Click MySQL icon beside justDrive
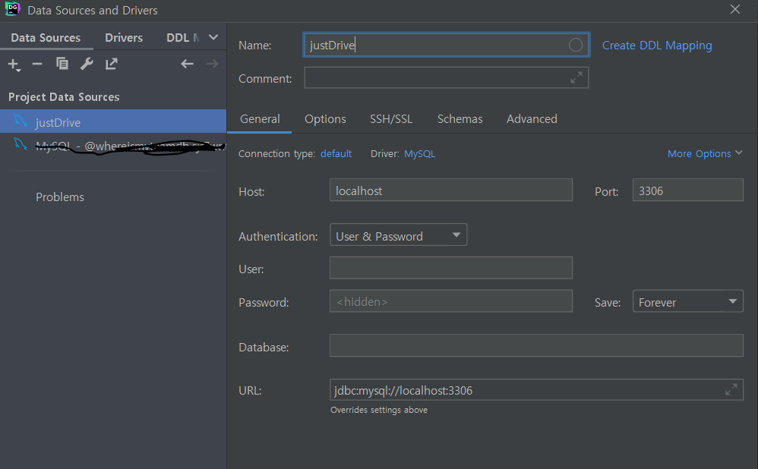 [21, 121]
